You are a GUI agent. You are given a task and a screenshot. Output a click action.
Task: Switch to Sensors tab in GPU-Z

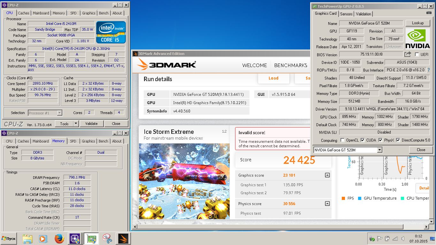pyautogui.click(x=346, y=14)
